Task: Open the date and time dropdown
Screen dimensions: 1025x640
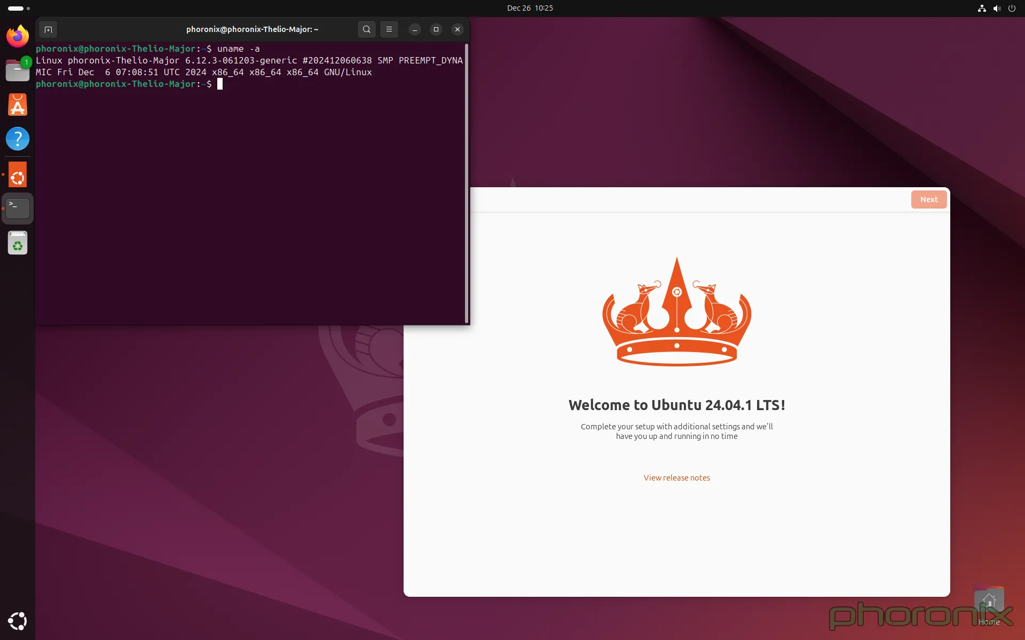Action: pyautogui.click(x=530, y=8)
